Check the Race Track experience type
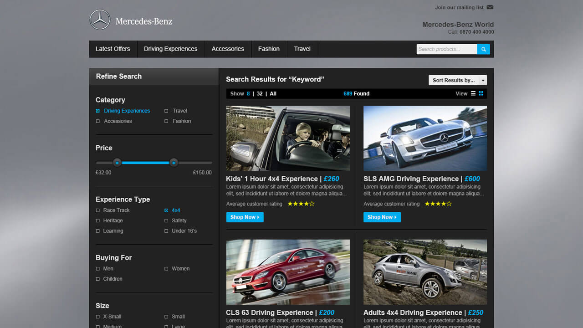583x328 pixels. [98, 210]
